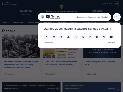
Task: Click clock icon next to 31 січня date
Action: (46, 74)
